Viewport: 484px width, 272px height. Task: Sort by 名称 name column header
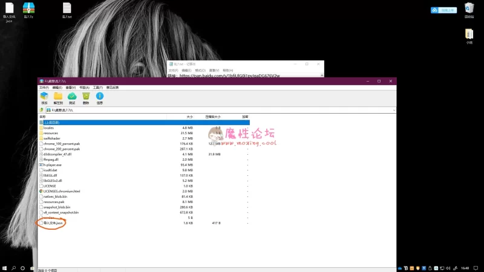point(42,117)
